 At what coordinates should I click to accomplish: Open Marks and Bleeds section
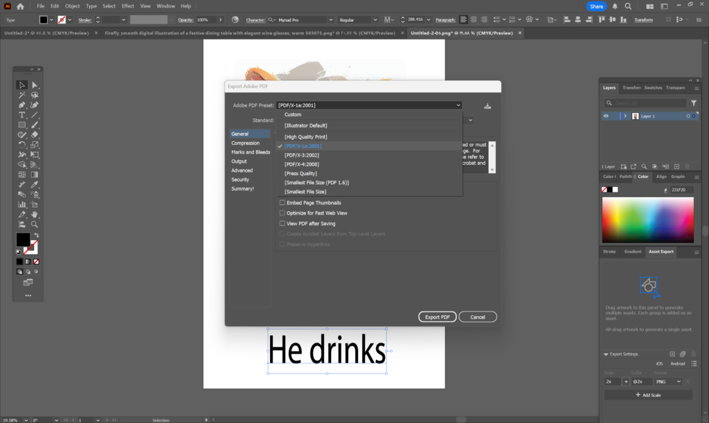[x=251, y=152]
